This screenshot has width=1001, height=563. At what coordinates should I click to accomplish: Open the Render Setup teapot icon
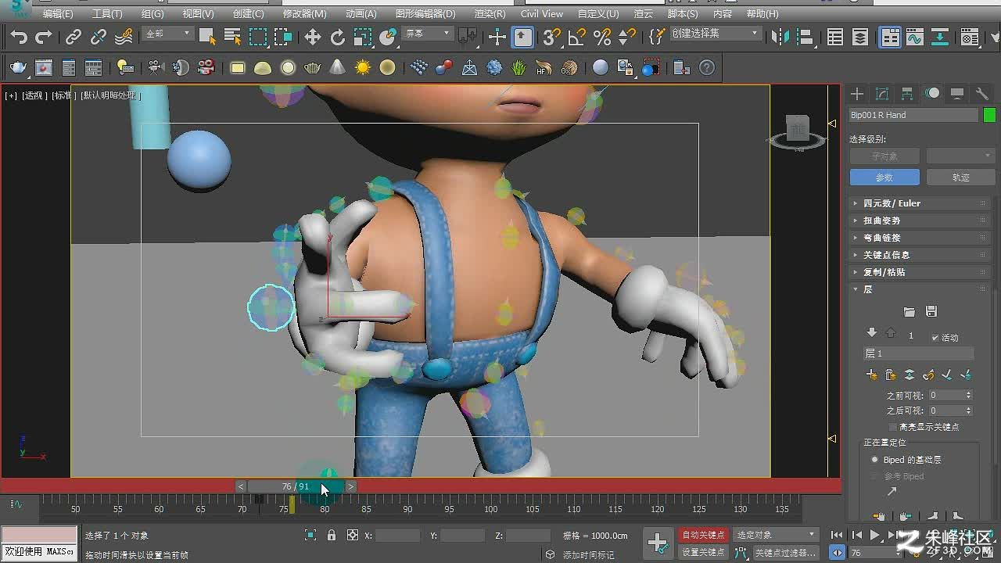click(x=18, y=68)
